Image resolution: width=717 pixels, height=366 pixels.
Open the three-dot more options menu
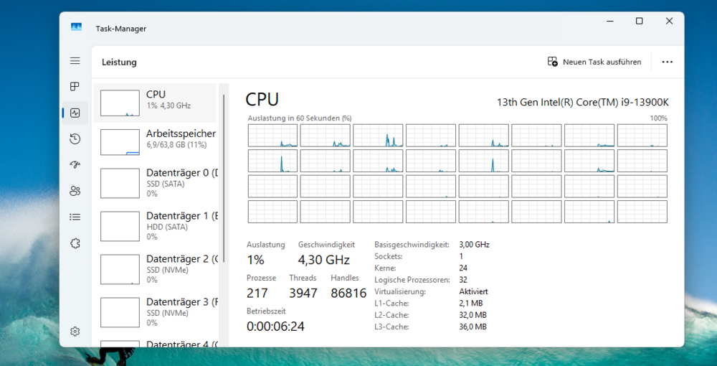pos(667,62)
